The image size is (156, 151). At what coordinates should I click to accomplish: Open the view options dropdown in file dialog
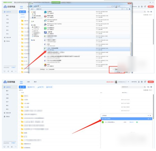(x=124, y=9)
